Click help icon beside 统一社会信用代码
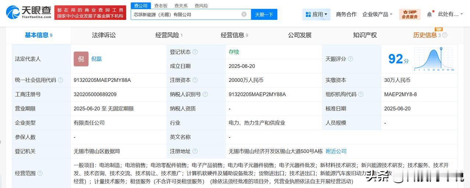Screen dimensions: 470x188 pos(60,80)
